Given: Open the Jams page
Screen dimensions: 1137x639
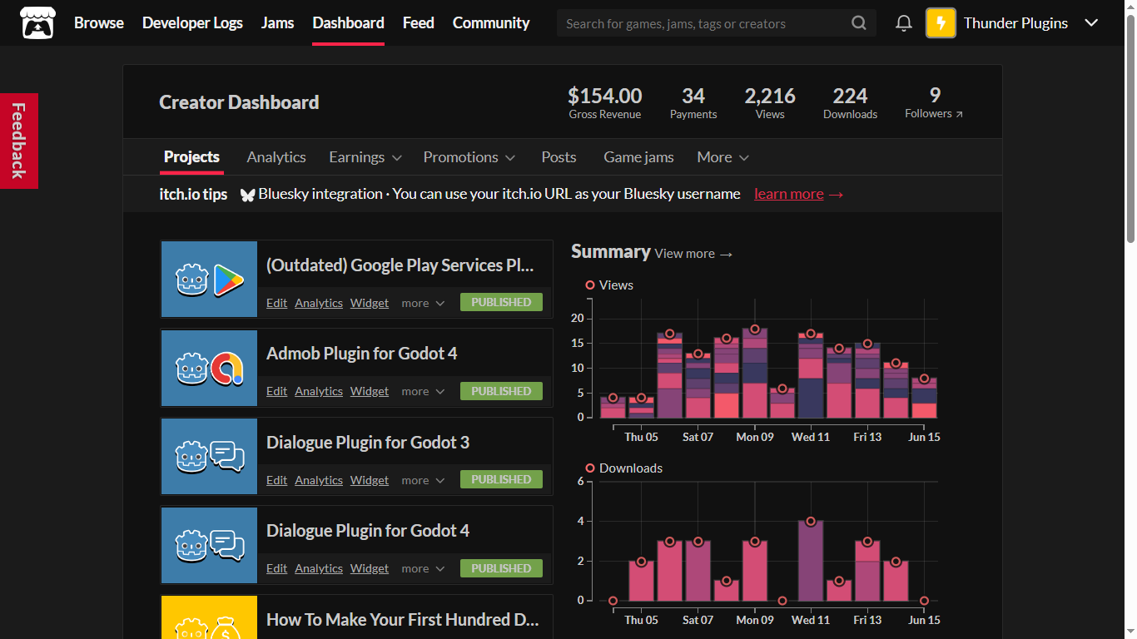Looking at the screenshot, I should click(277, 23).
